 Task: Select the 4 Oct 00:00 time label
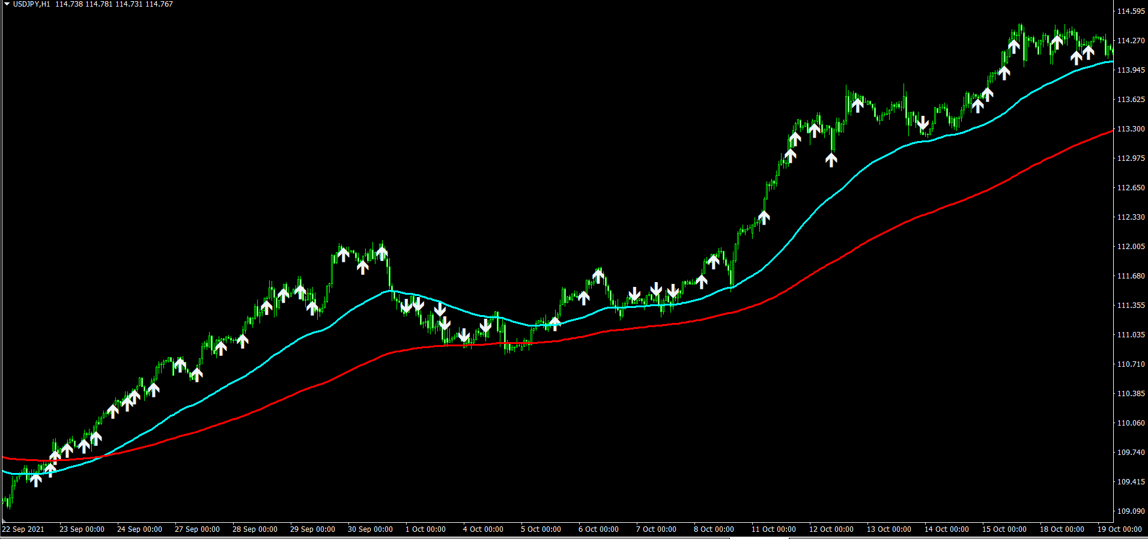pyautogui.click(x=483, y=529)
